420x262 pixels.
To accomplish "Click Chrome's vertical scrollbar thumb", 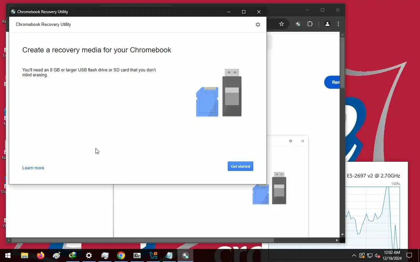I will 342,62.
